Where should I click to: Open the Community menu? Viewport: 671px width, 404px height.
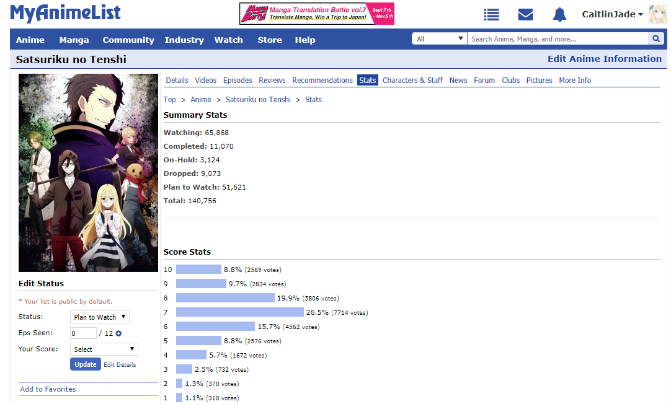click(x=128, y=40)
